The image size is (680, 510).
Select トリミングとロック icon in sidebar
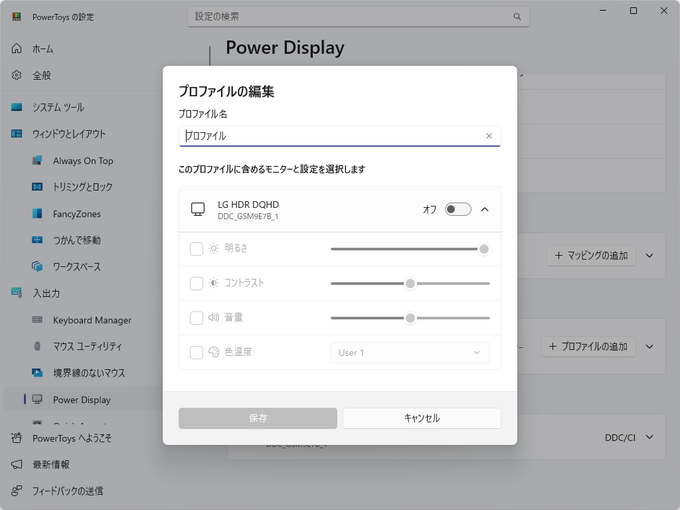37,187
